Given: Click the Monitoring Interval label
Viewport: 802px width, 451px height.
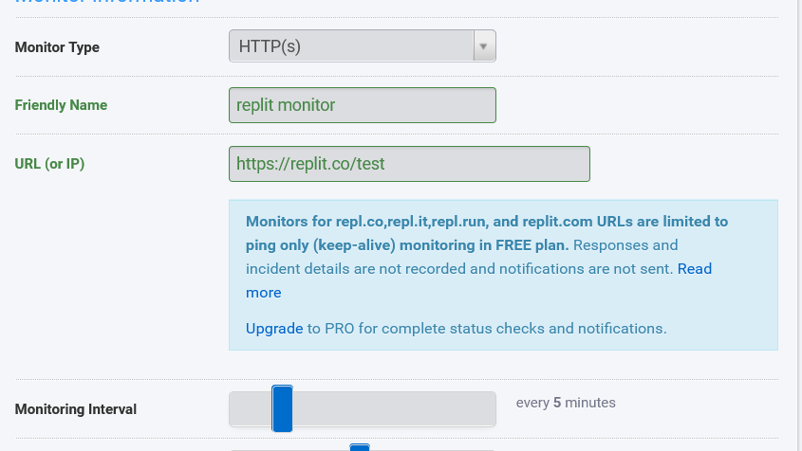Looking at the screenshot, I should 76,409.
